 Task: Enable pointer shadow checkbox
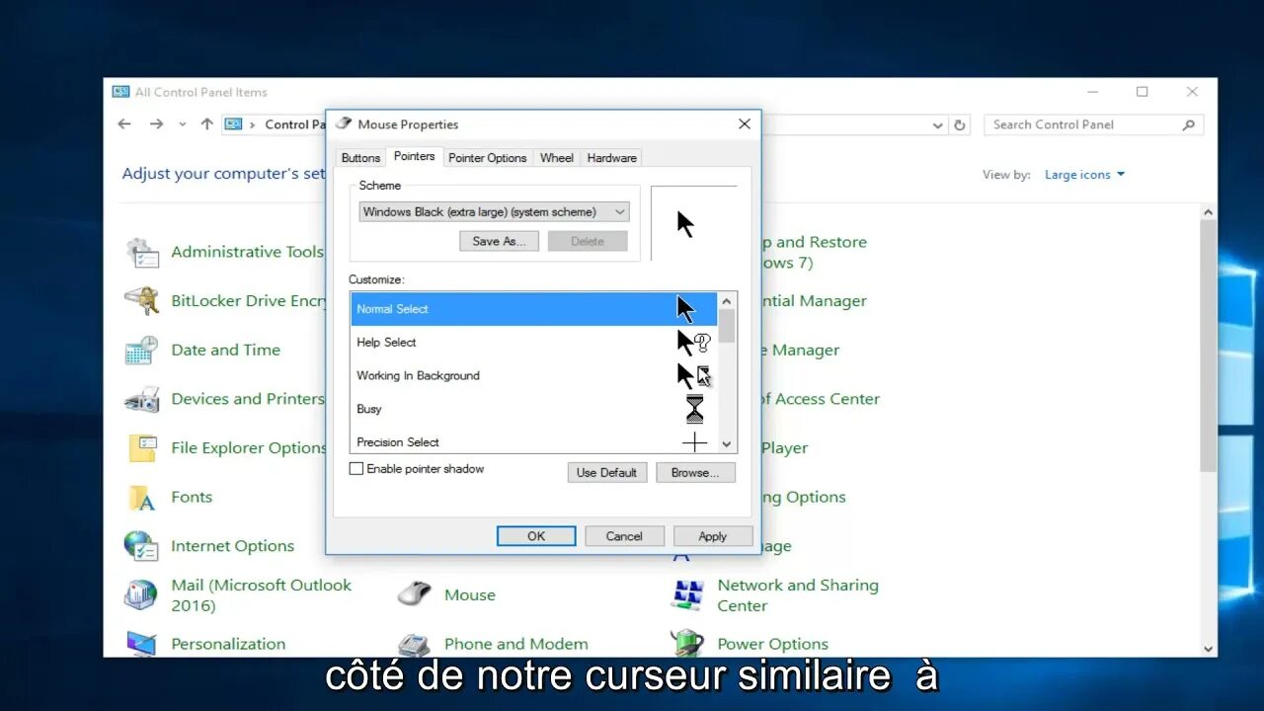point(356,469)
